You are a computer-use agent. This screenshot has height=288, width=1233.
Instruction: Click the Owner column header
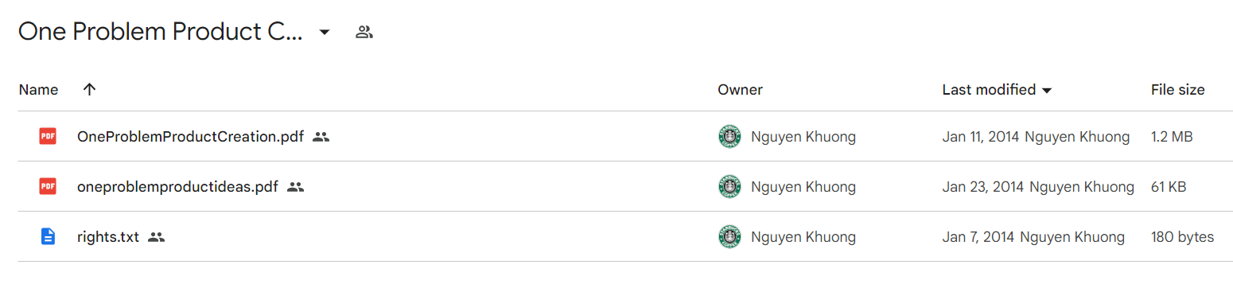[740, 90]
